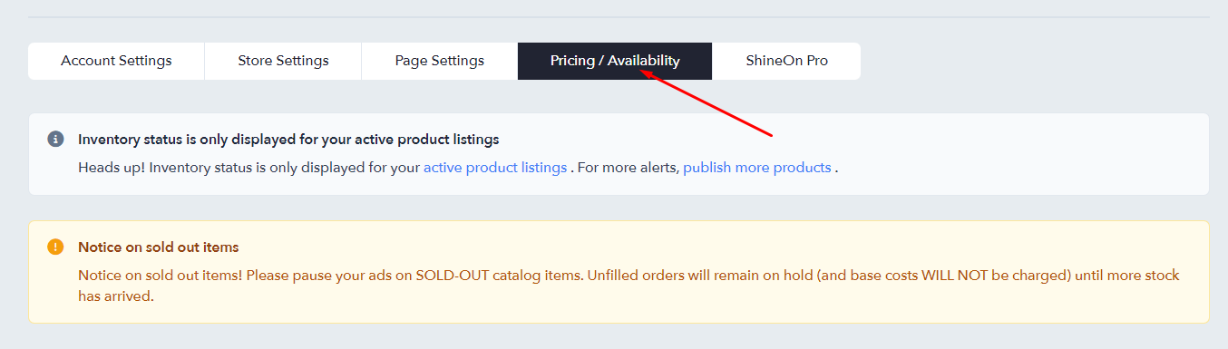Click the bold Inventory status heading
The height and width of the screenshot is (349, 1228).
[288, 140]
